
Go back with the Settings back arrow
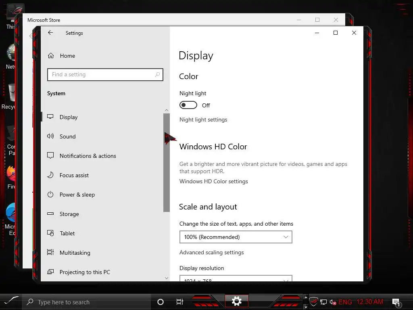click(x=50, y=33)
